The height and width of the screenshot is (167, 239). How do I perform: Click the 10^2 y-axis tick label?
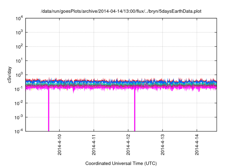pos(19,47)
